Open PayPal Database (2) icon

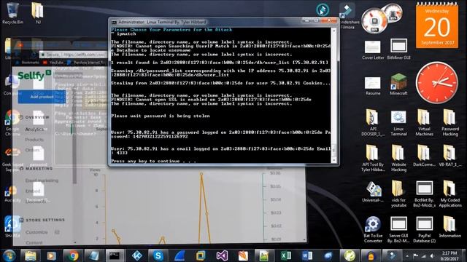tap(425, 230)
